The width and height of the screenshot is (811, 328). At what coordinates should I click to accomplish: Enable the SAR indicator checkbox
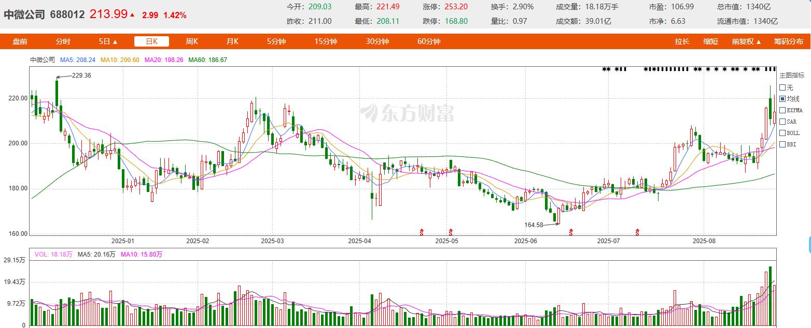click(x=783, y=122)
